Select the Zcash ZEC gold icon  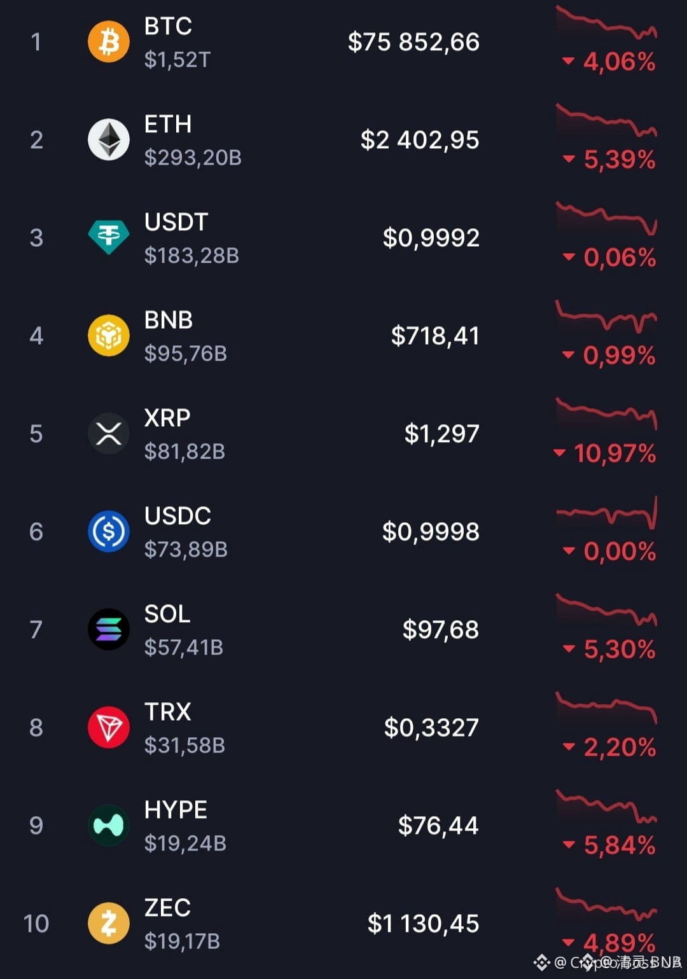pyautogui.click(x=109, y=924)
